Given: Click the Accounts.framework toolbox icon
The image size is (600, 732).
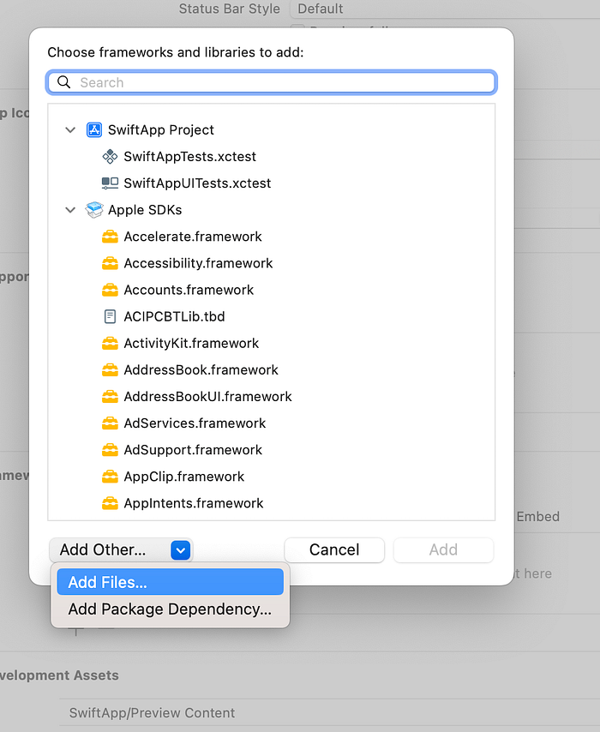Looking at the screenshot, I should pos(110,290).
